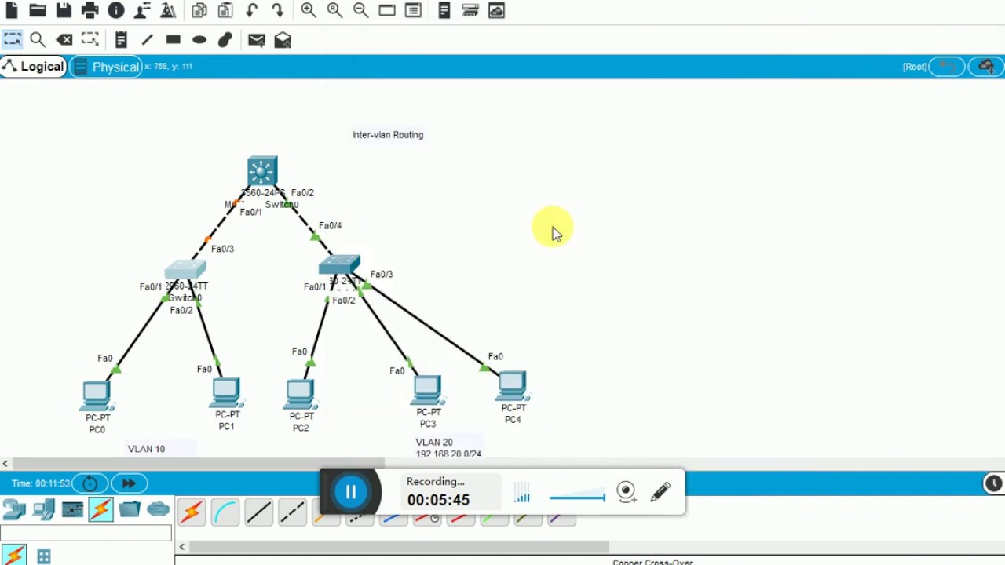This screenshot has width=1005, height=565.
Task: Place a note with Note tool
Action: click(x=121, y=39)
